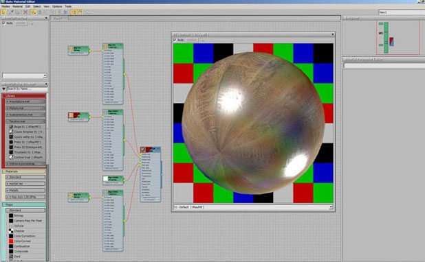Expand the Vidros e porcelanas library
The image size is (425, 262).
pyautogui.click(x=25, y=164)
